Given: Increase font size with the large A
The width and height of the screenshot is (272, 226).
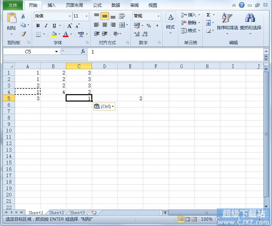Looking at the screenshot, I should click(x=70, y=26).
